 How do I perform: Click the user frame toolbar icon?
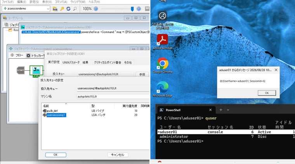coord(55,9)
